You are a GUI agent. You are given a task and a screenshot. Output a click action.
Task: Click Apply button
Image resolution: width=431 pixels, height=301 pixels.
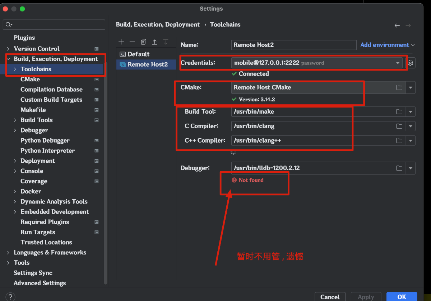pos(366,297)
